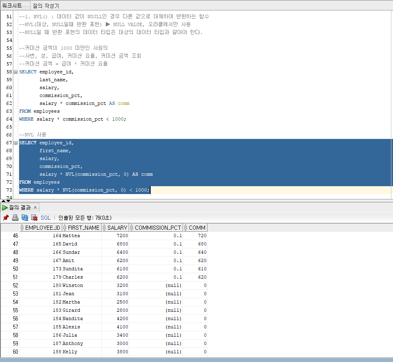Image resolution: width=393 pixels, height=362 pixels.
Task: Pin the query result tab with the pushpin icon
Action: point(6,218)
